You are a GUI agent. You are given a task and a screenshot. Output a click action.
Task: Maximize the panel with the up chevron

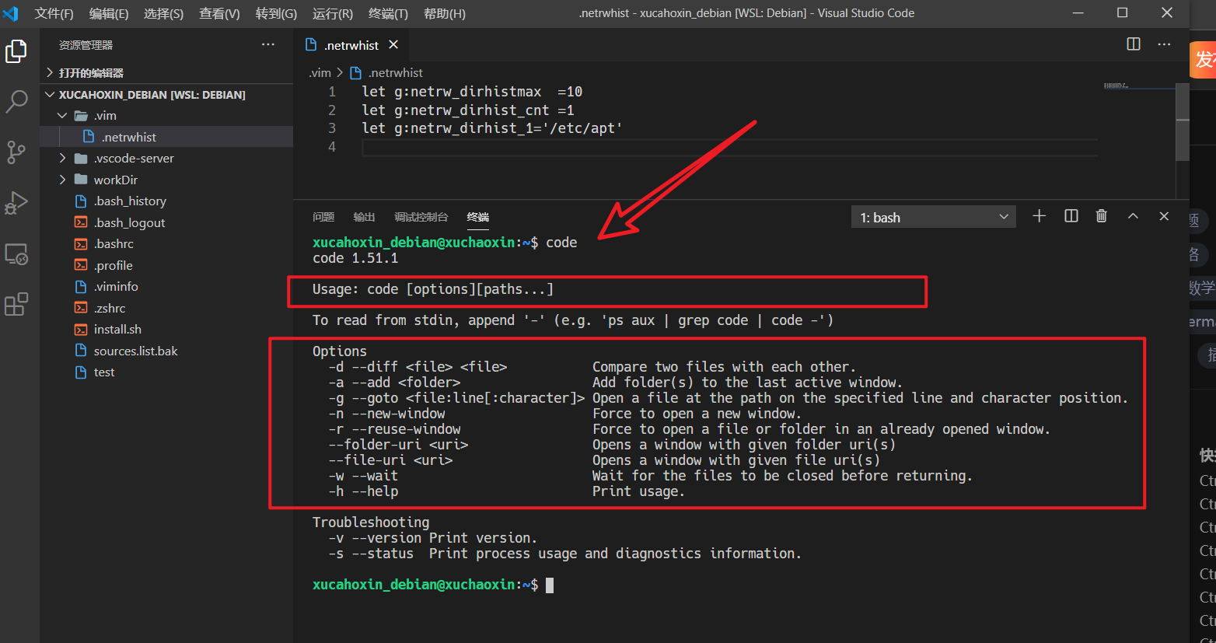coord(1133,216)
